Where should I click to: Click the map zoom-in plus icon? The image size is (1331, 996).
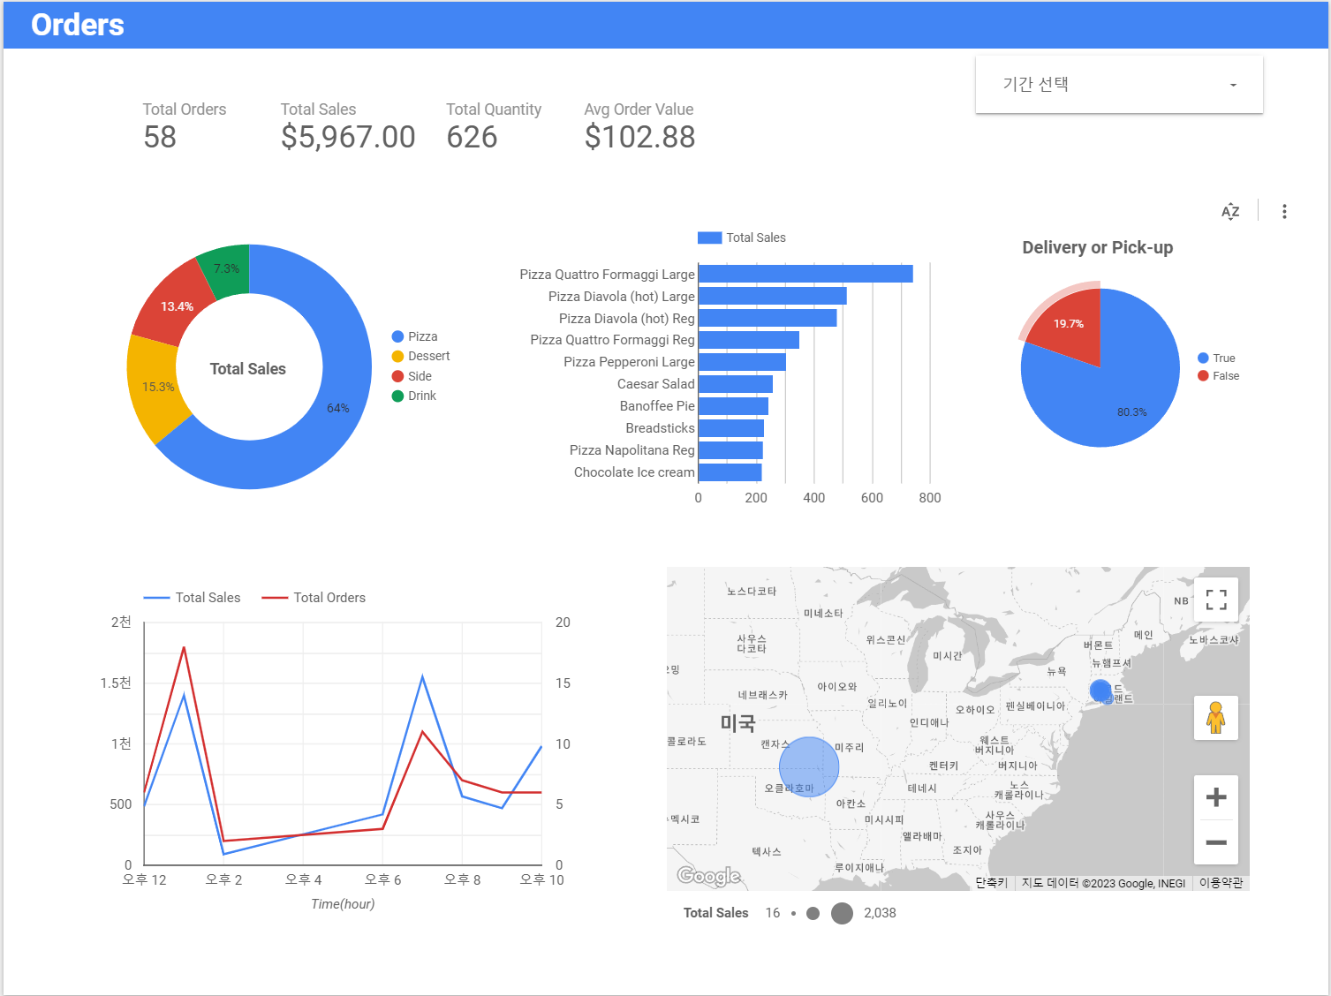(x=1216, y=797)
